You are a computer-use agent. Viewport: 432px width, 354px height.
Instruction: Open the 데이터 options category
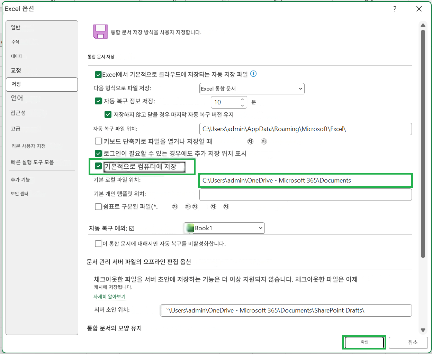42,56
